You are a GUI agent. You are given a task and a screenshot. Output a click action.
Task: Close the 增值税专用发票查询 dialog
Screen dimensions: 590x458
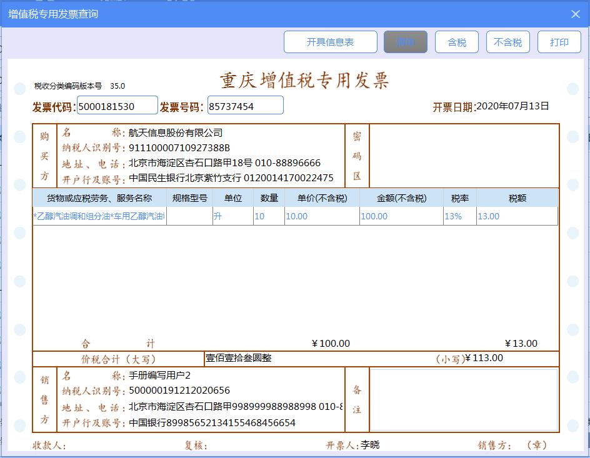[576, 14]
